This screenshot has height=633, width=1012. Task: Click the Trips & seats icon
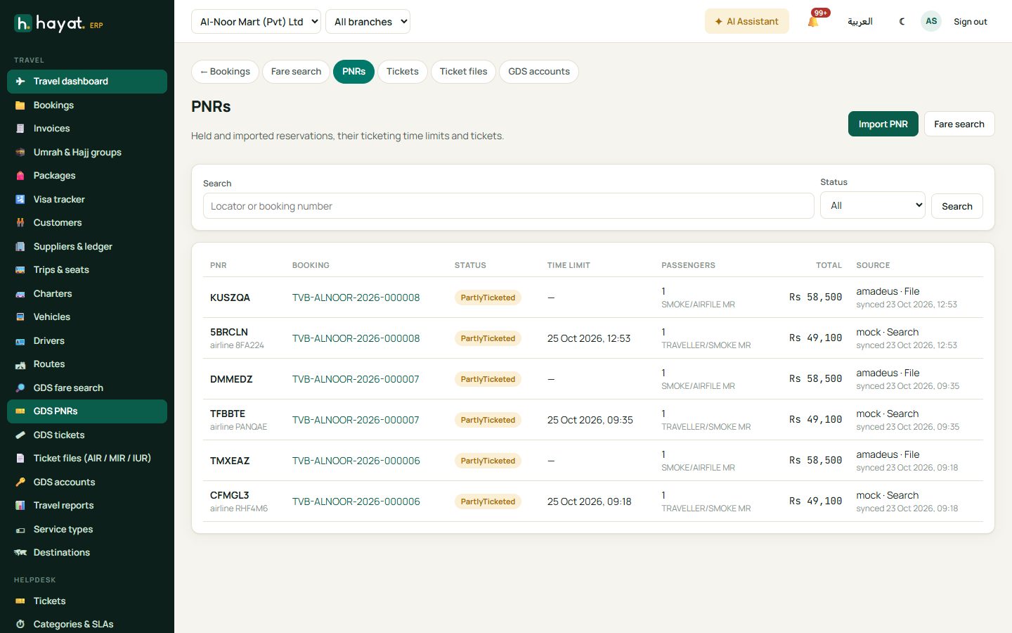(20, 270)
